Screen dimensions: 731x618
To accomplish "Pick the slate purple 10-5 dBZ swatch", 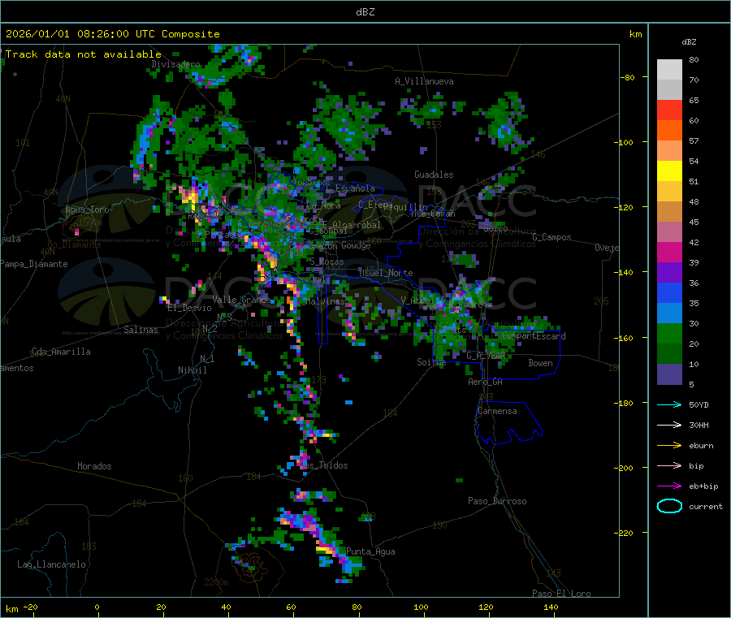I will tap(669, 374).
